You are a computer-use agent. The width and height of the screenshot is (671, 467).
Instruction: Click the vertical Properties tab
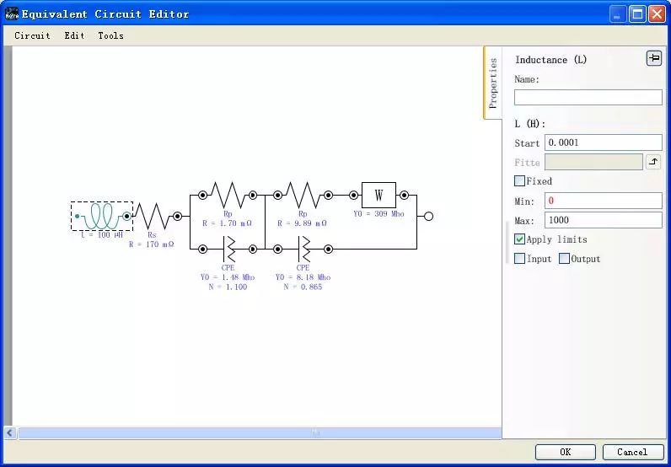pos(492,83)
